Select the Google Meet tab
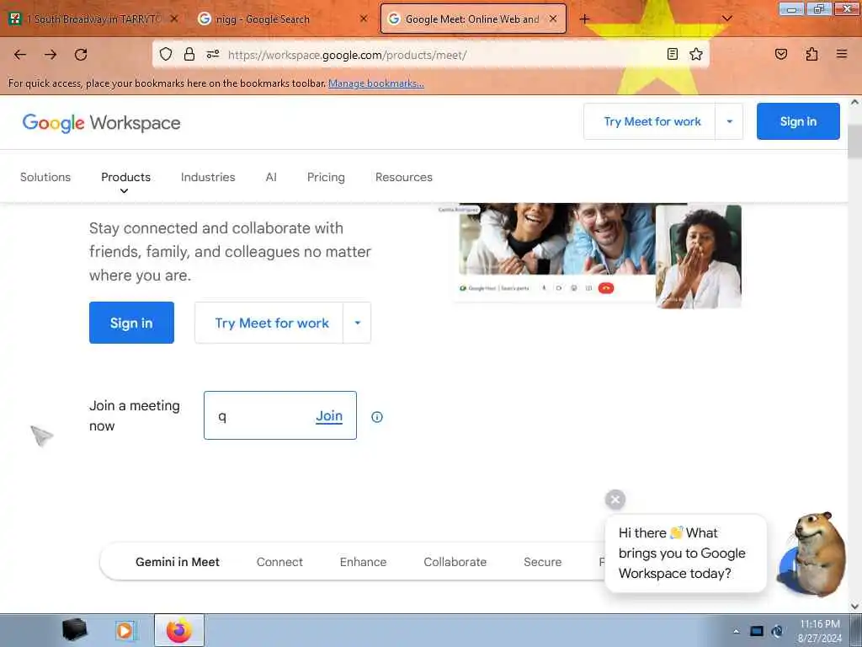The image size is (862, 647). pos(473,19)
